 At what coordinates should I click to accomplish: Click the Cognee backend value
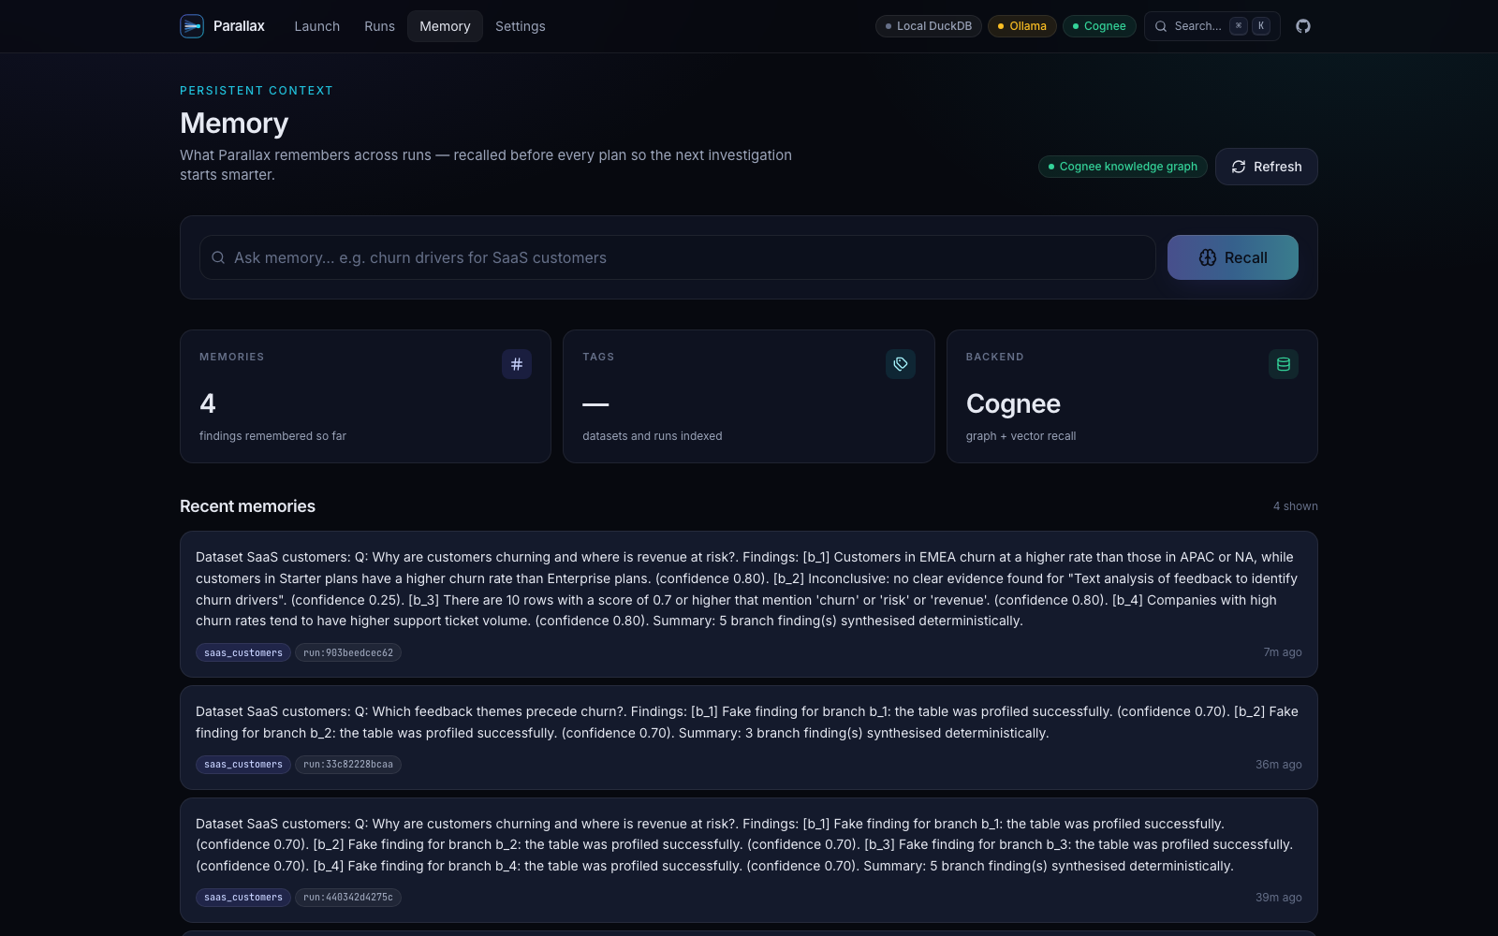tap(1013, 403)
